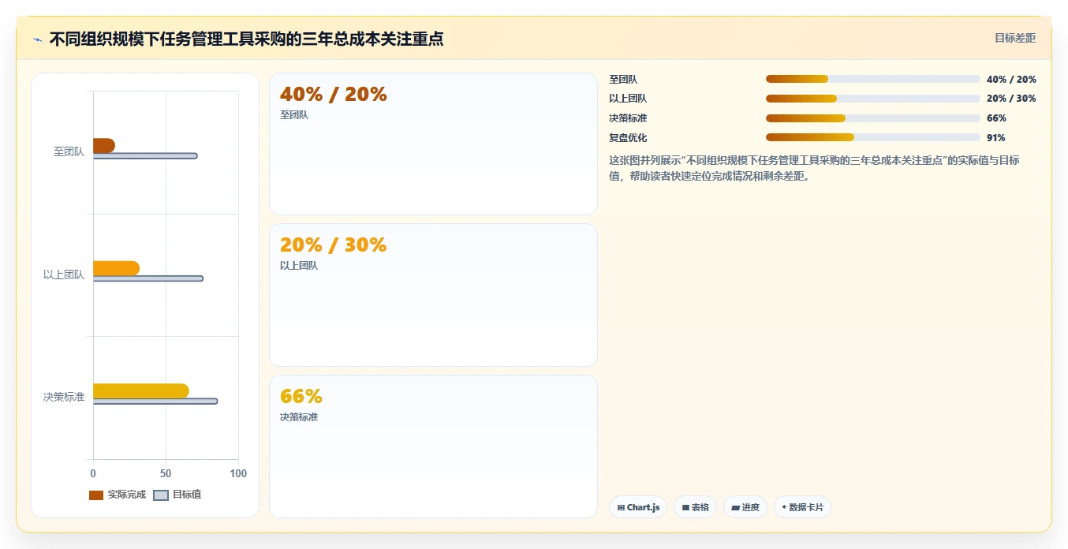
Task: Click the 复盘优化 label in the progress list
Action: pyautogui.click(x=628, y=137)
